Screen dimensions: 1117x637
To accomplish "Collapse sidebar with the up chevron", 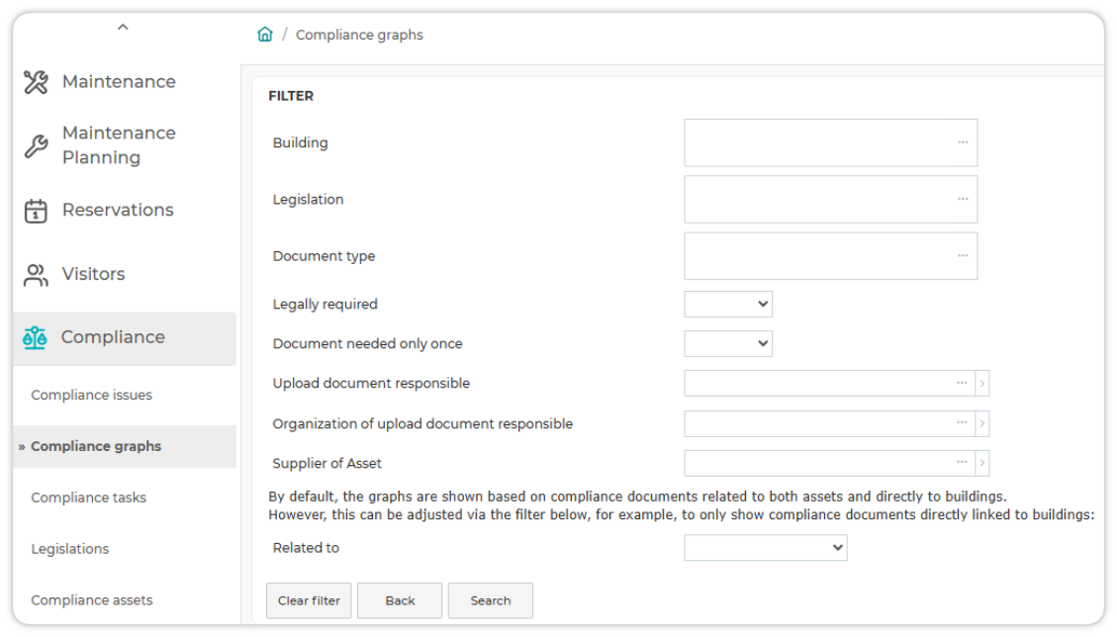I will coord(123,27).
